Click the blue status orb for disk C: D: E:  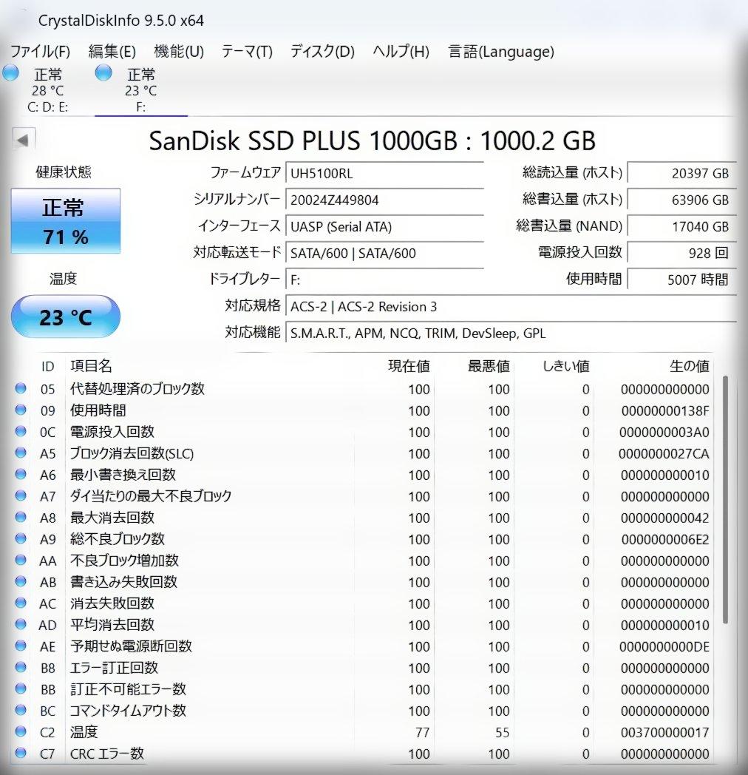11,72
